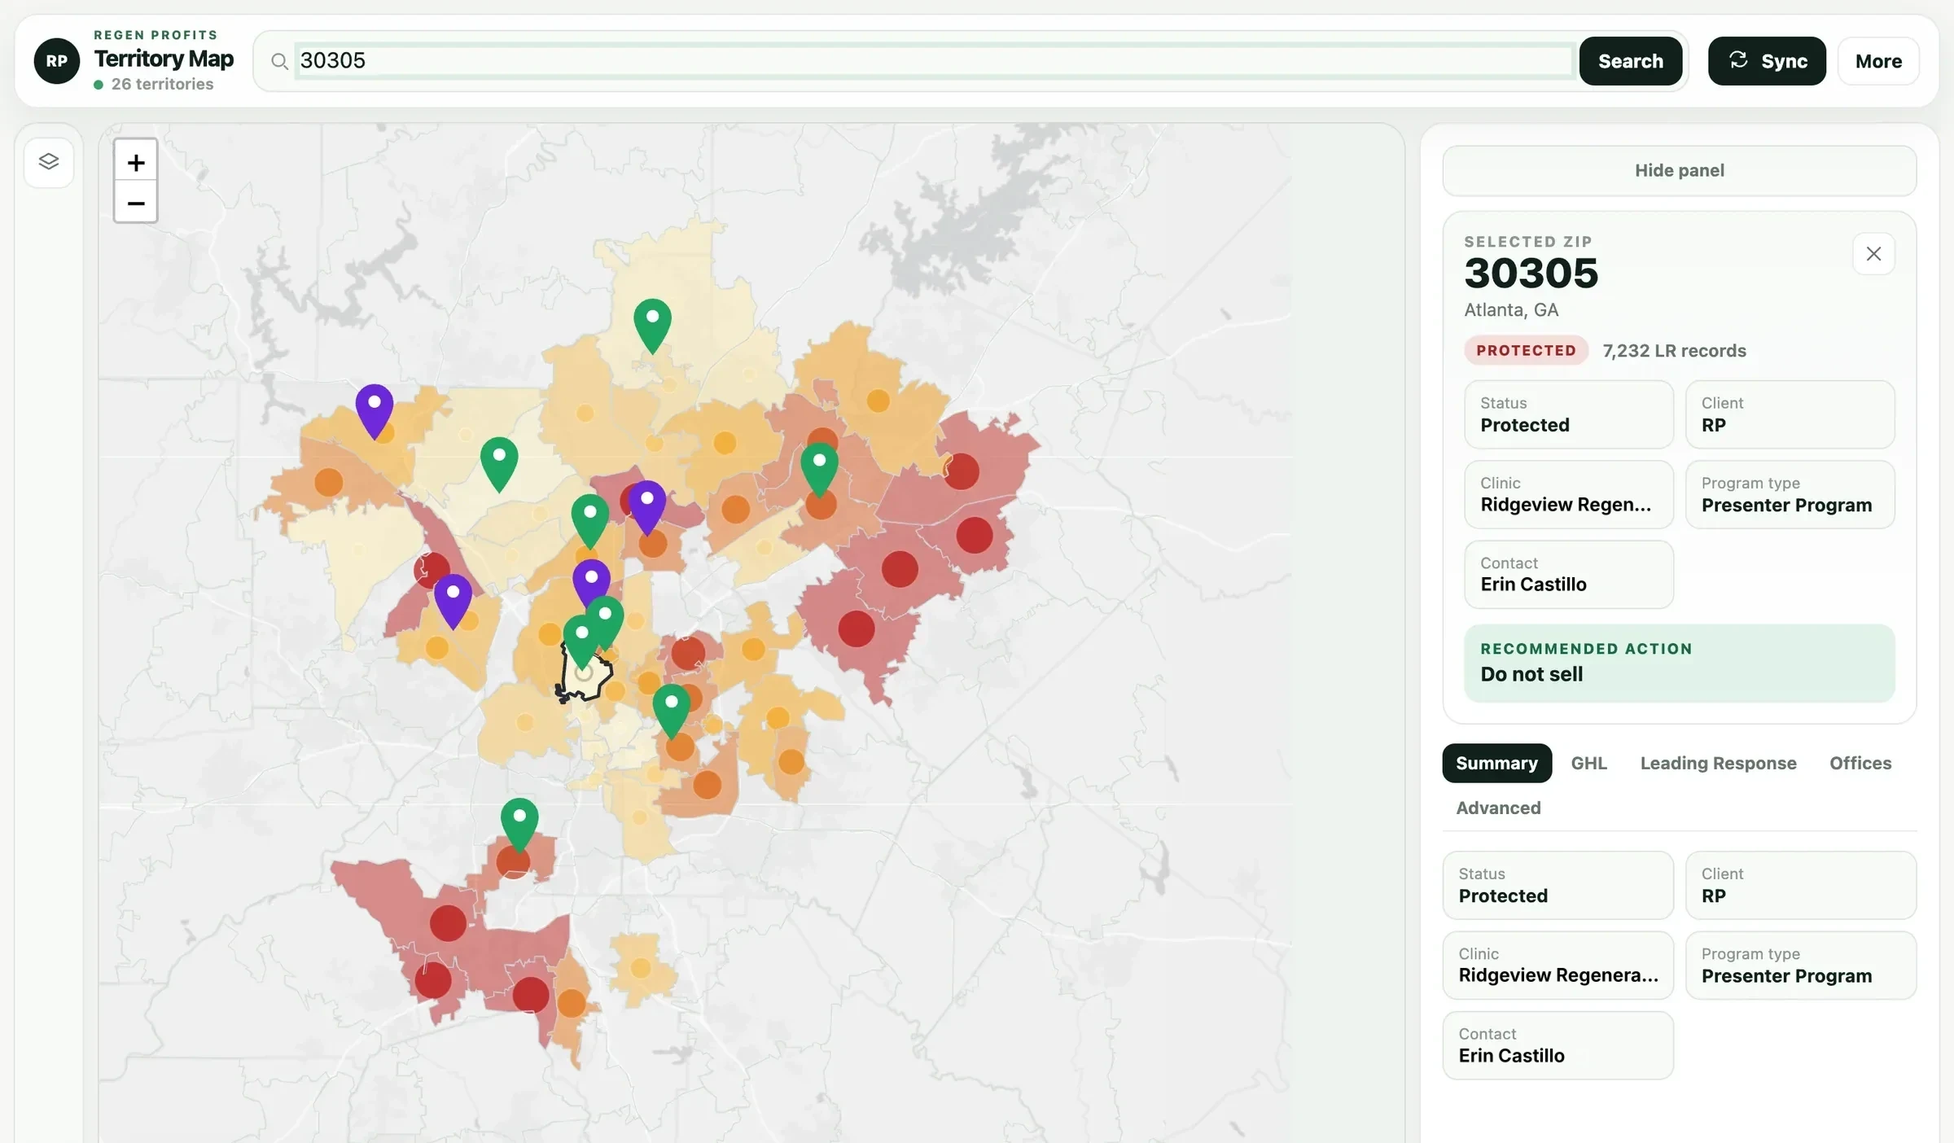Click the 'Atlanta, GA' location text
The width and height of the screenshot is (1954, 1143).
coord(1511,309)
